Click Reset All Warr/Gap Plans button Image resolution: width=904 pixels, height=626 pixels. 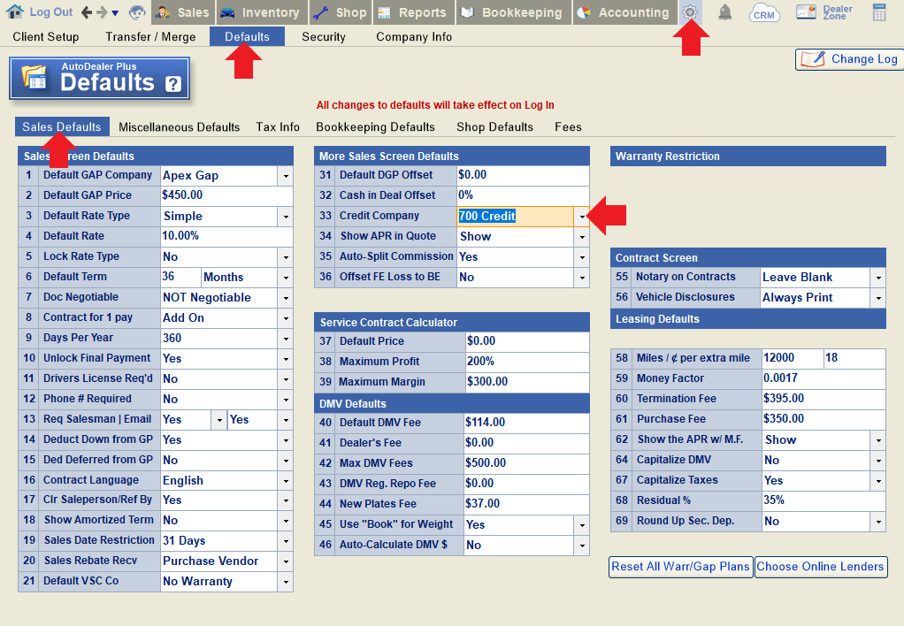[680, 567]
